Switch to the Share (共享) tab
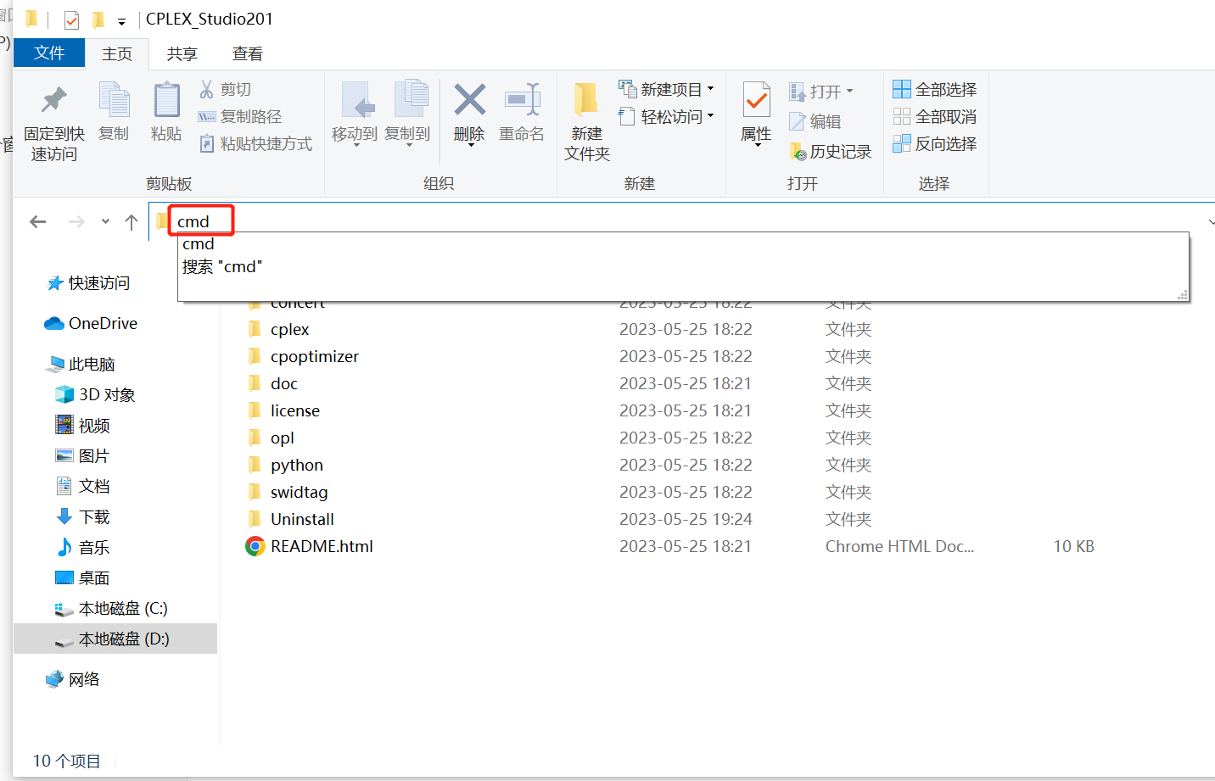The height and width of the screenshot is (781, 1215). (182, 53)
